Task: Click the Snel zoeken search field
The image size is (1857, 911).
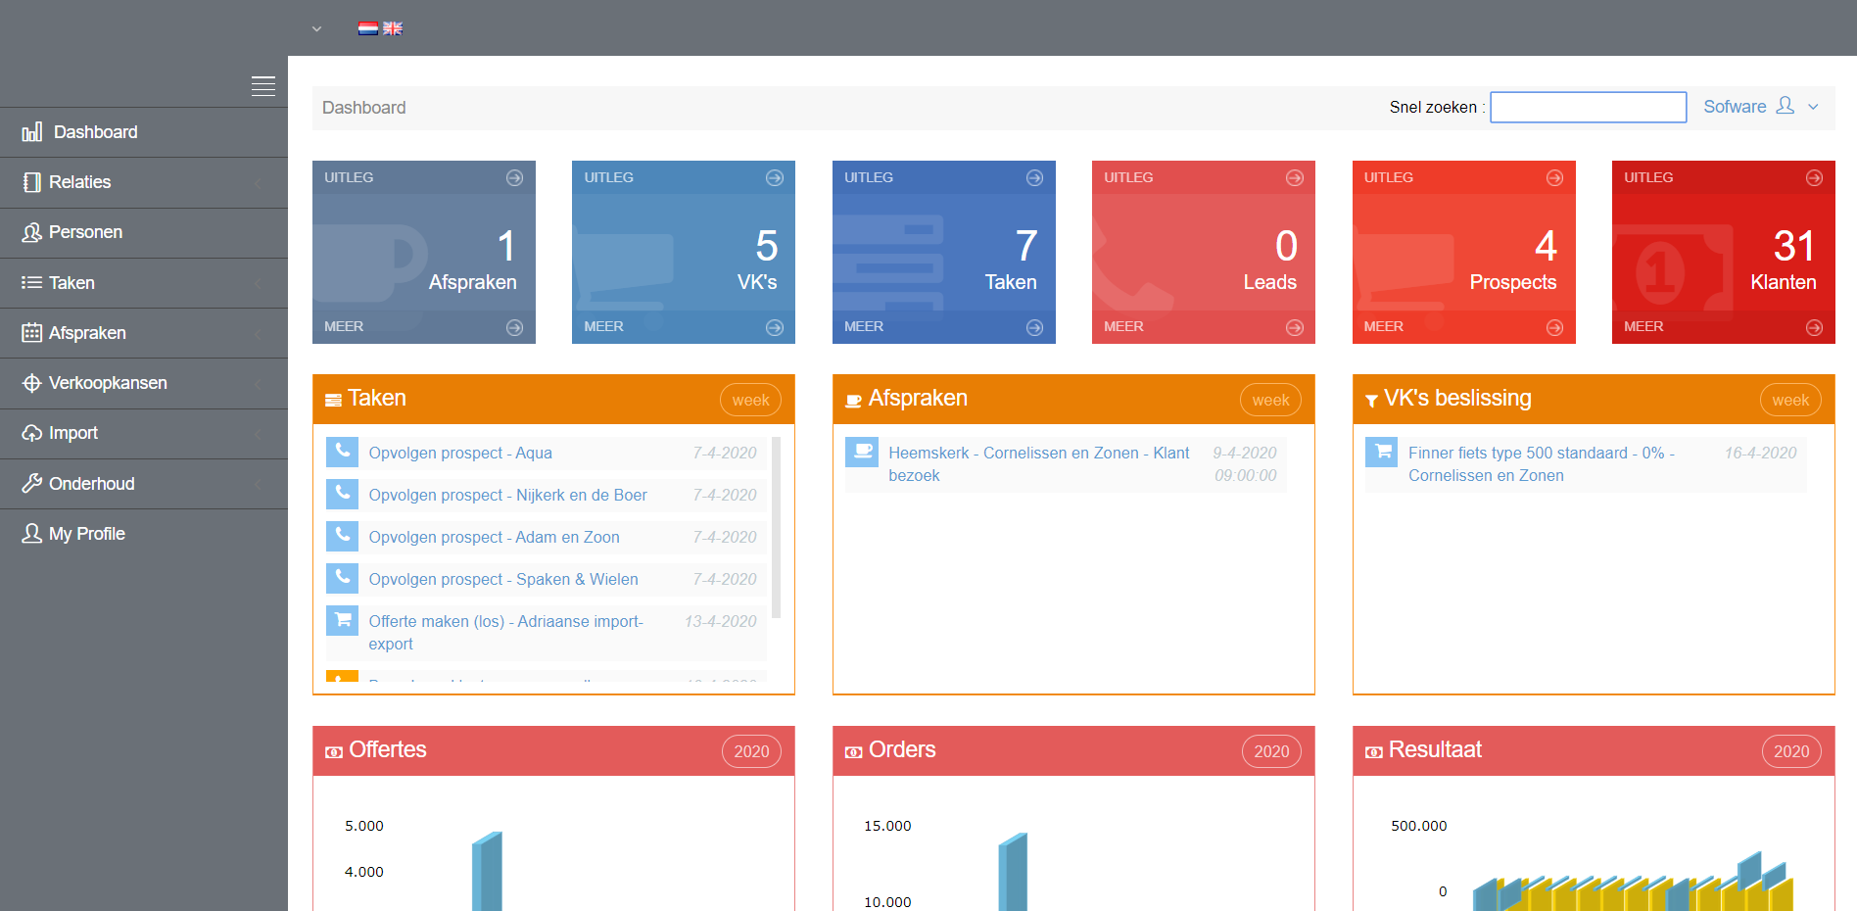Action: [1588, 107]
